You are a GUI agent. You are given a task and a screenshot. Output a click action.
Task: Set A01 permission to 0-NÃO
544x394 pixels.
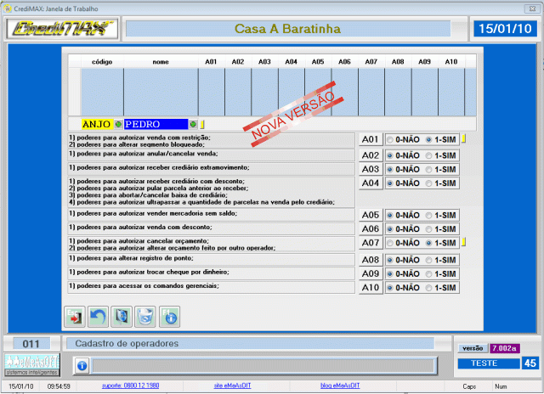pos(390,140)
